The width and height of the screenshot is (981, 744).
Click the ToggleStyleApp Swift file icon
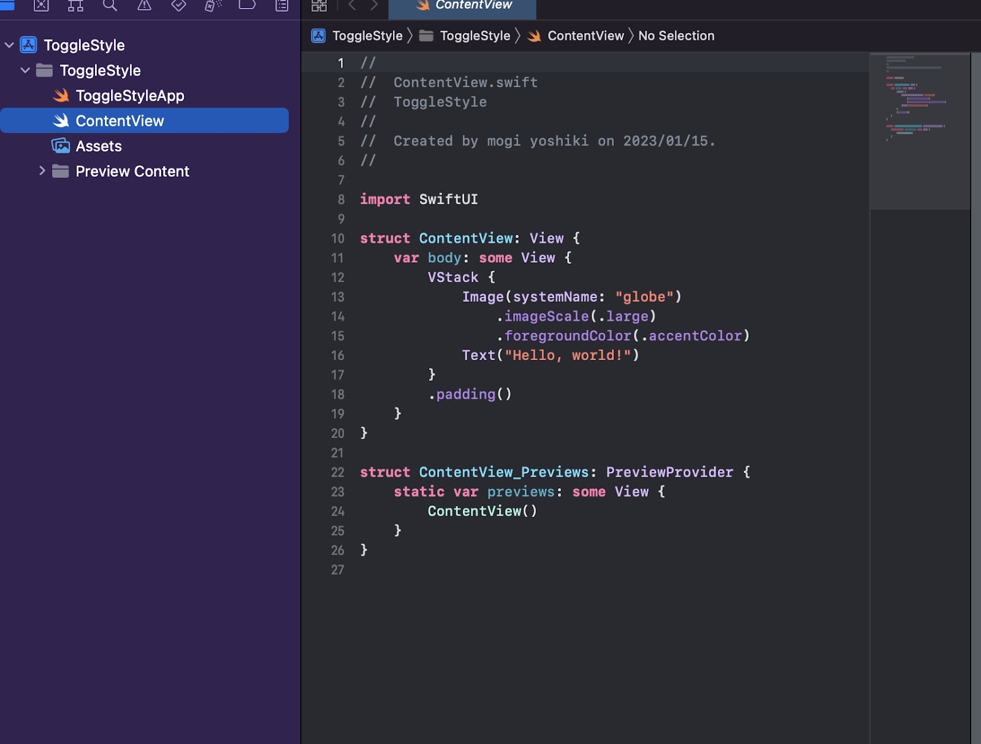pos(61,96)
